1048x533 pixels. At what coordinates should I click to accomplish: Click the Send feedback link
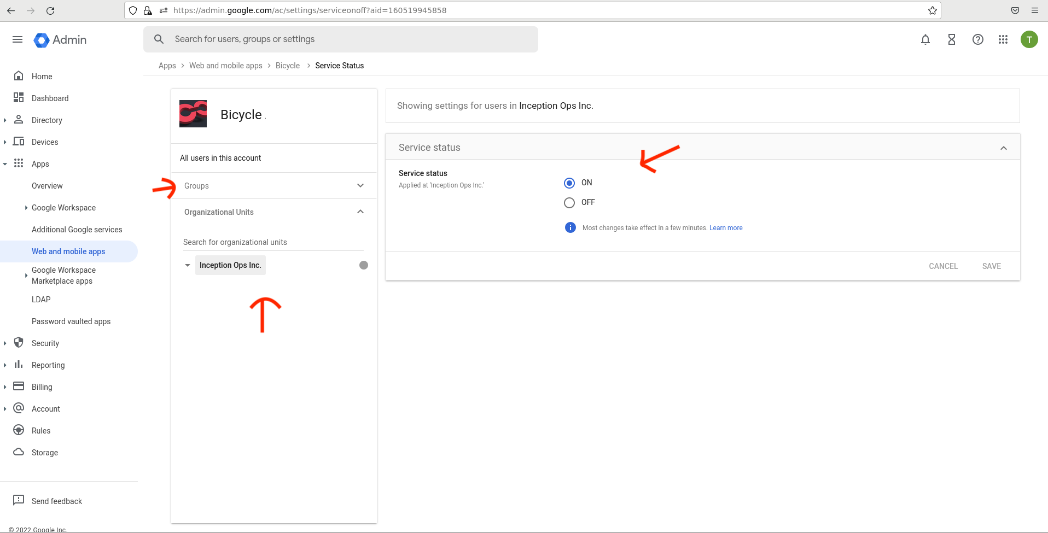[57, 501]
